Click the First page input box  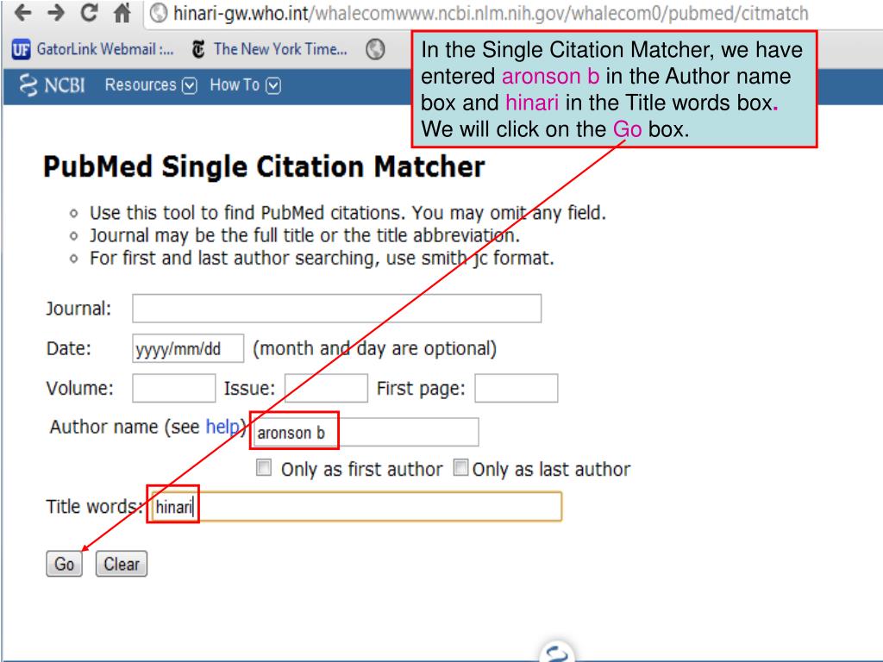[x=517, y=388]
